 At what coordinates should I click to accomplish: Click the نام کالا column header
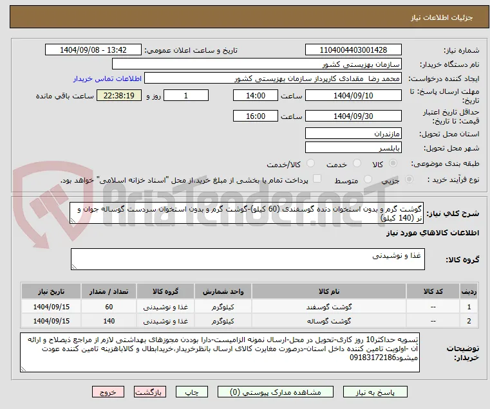click(329, 291)
